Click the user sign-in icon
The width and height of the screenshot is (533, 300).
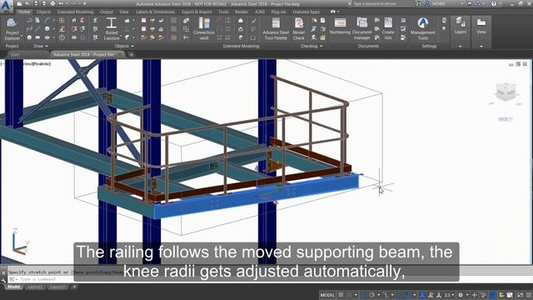click(427, 3)
